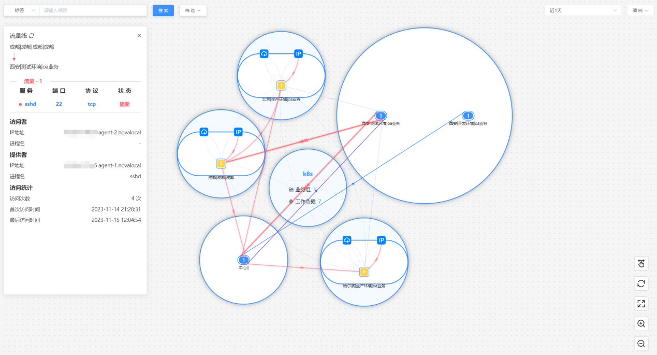The width and height of the screenshot is (657, 355).
Task: Zoom in on the topology canvas
Action: pos(641,324)
